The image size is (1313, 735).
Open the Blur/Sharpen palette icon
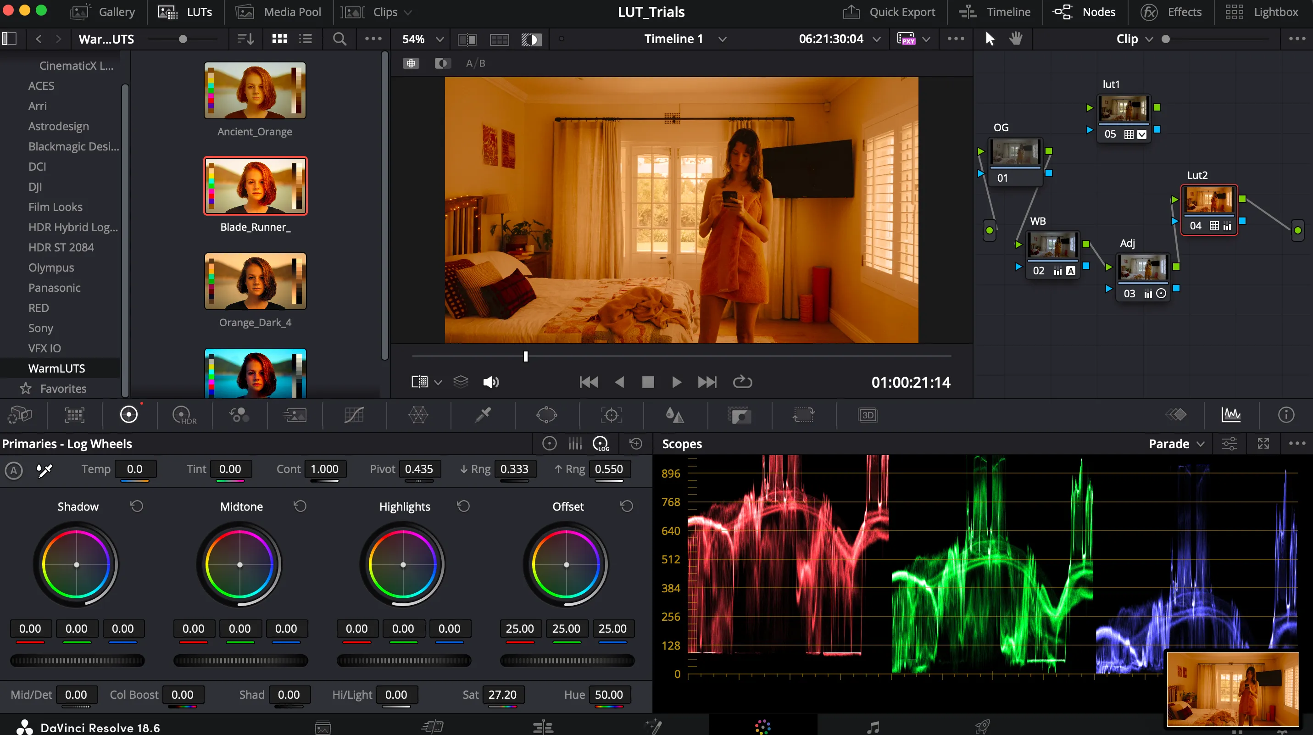click(x=674, y=415)
